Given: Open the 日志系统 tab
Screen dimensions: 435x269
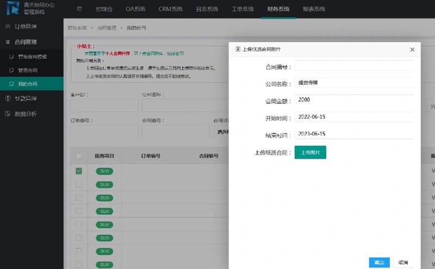Looking at the screenshot, I should 207,9.
